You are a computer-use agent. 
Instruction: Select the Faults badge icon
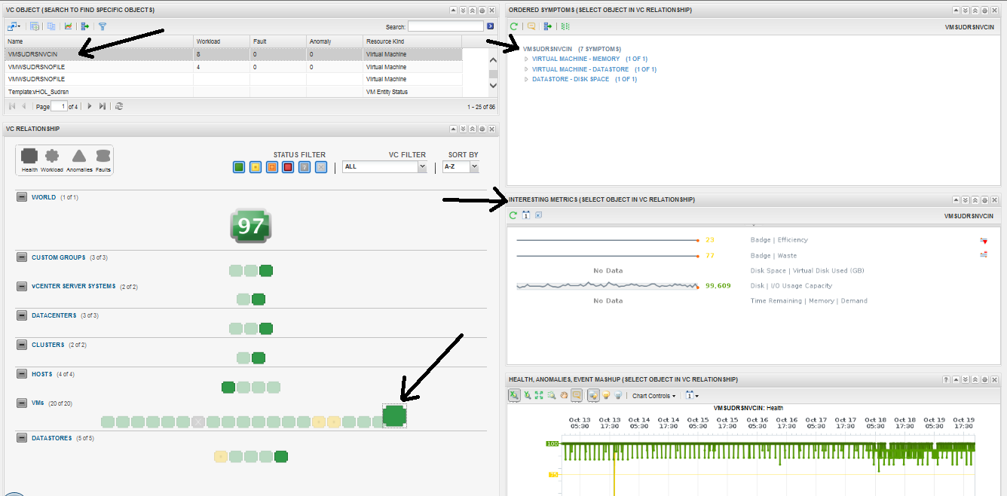coord(103,157)
